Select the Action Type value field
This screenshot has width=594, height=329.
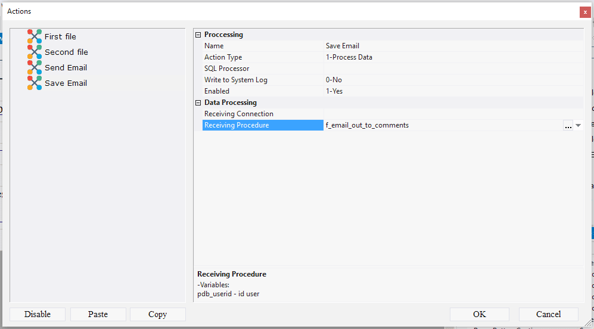pos(453,57)
